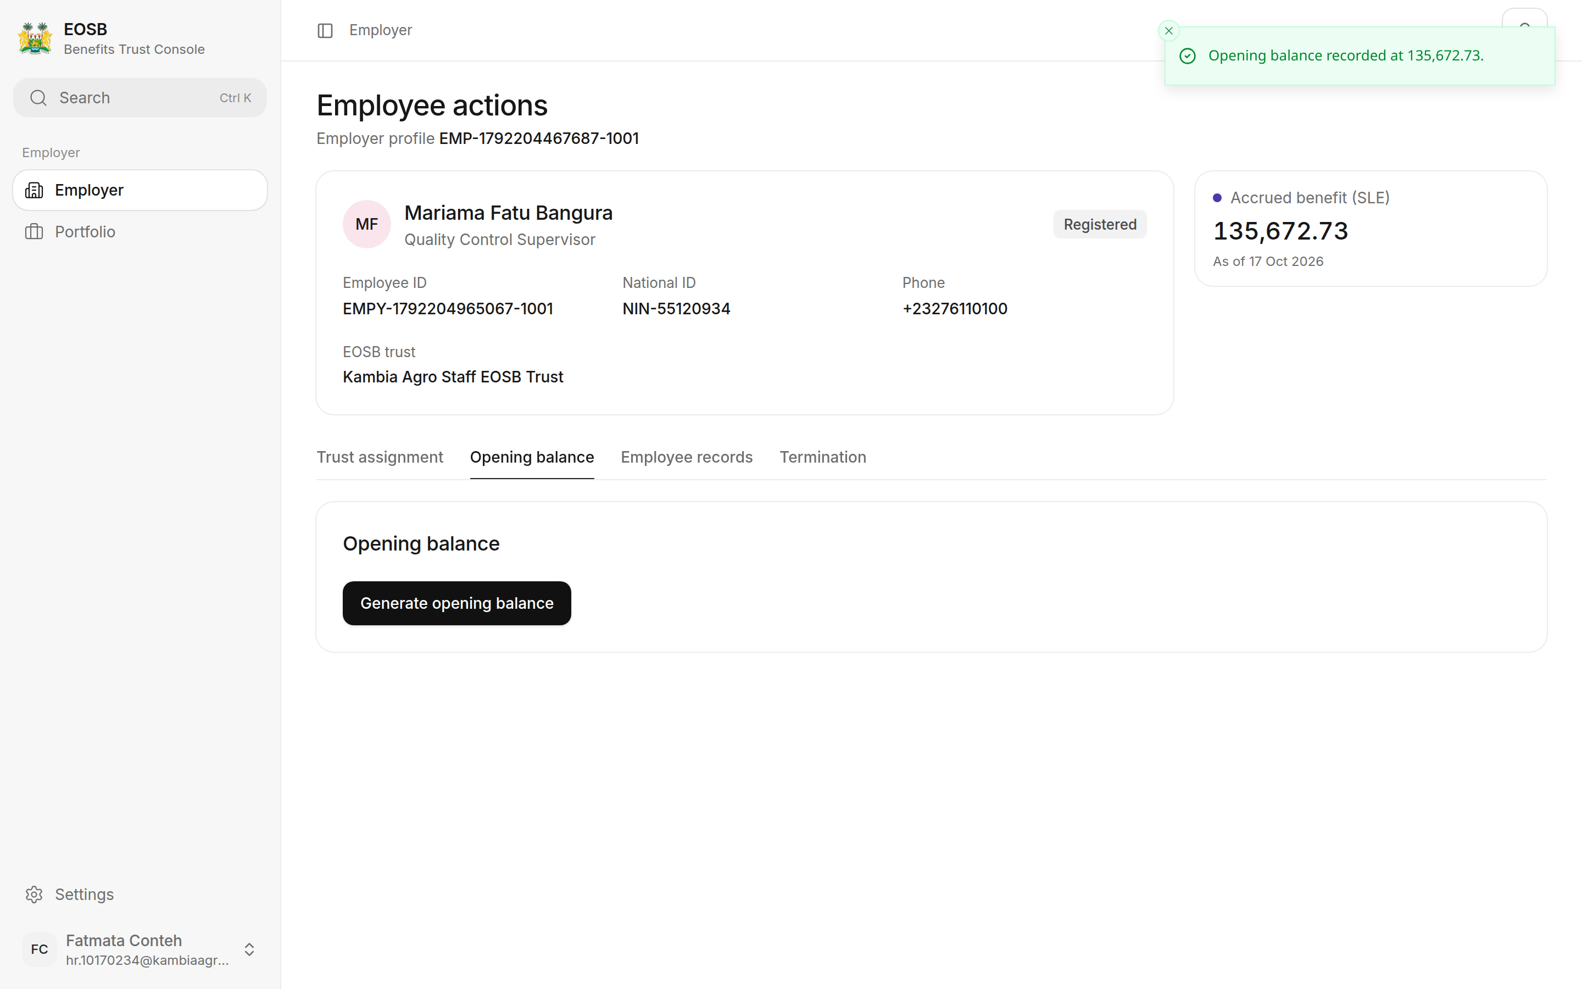1582x989 pixels.
Task: Click the search magnifier icon
Action: [38, 98]
